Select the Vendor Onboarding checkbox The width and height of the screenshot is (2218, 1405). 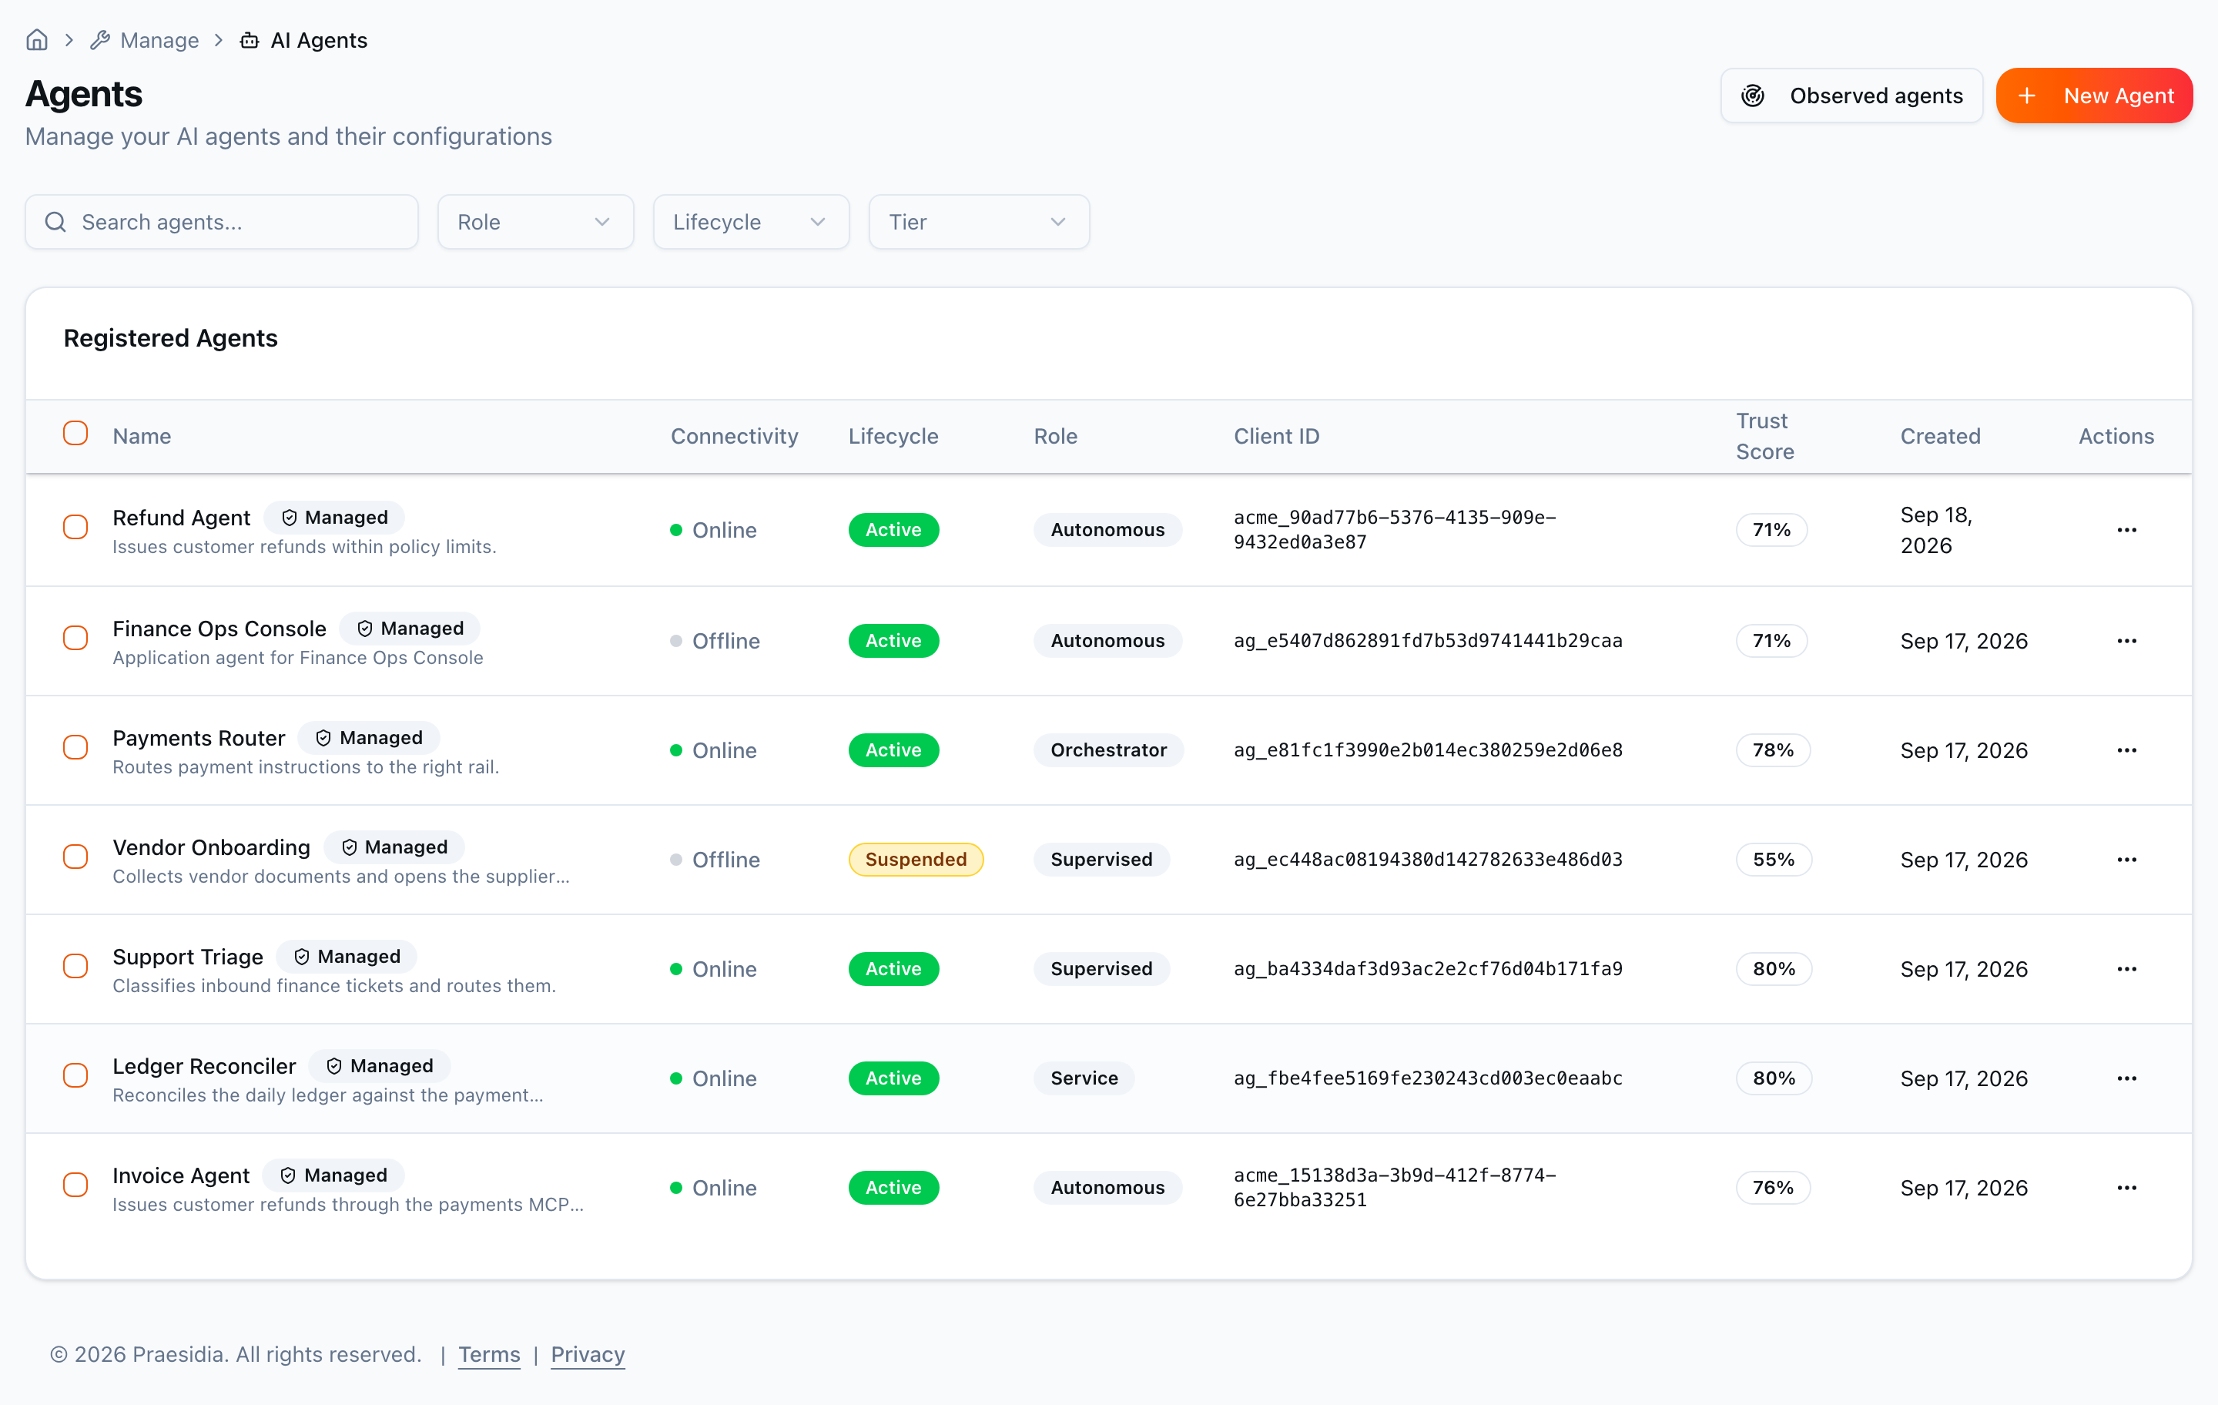75,857
